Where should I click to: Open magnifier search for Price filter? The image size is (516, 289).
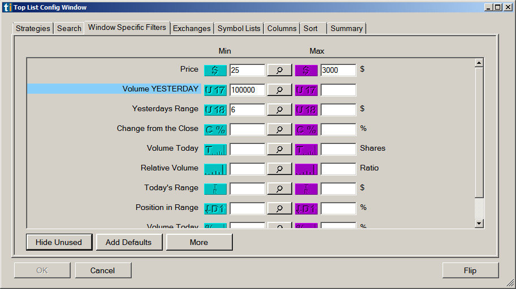pyautogui.click(x=279, y=70)
